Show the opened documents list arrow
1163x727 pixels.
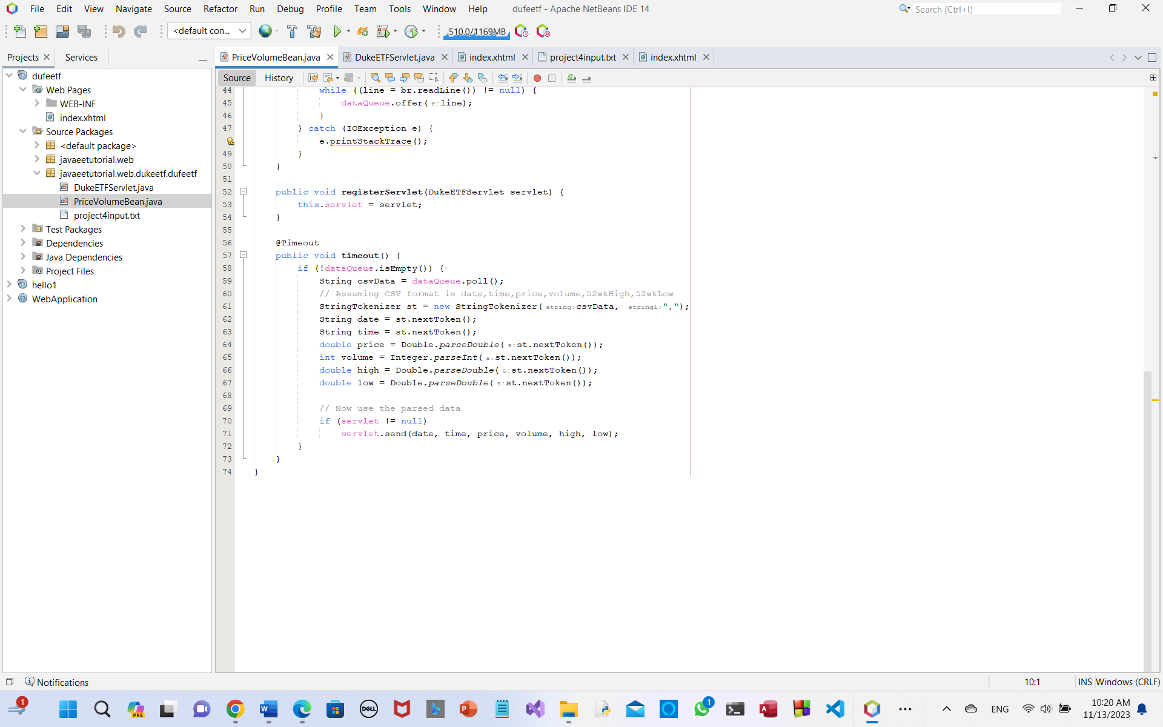(x=1138, y=58)
